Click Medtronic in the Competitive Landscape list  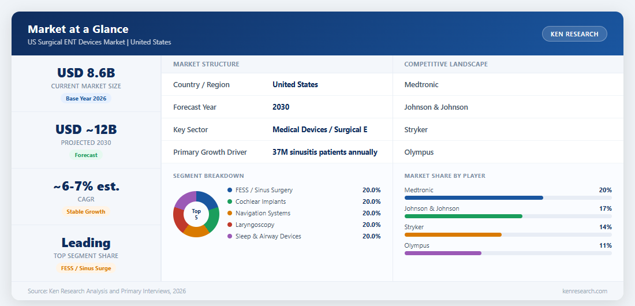tap(421, 85)
